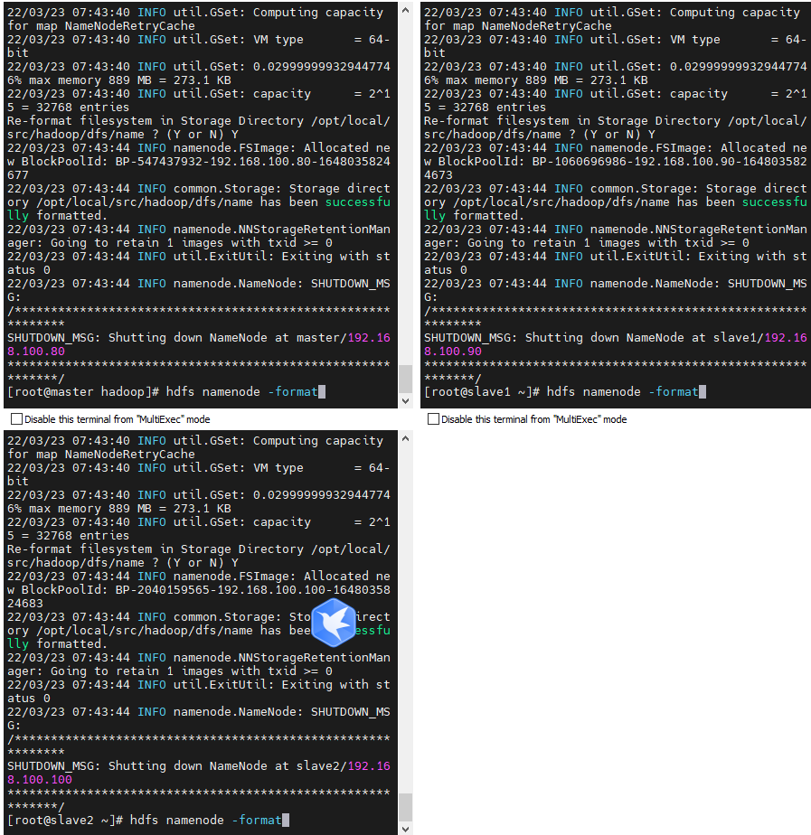Click the scroll-down arrow on slave2 terminal scrollbar

(403, 829)
